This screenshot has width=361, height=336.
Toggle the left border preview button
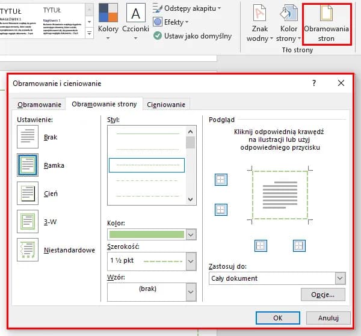(261, 245)
